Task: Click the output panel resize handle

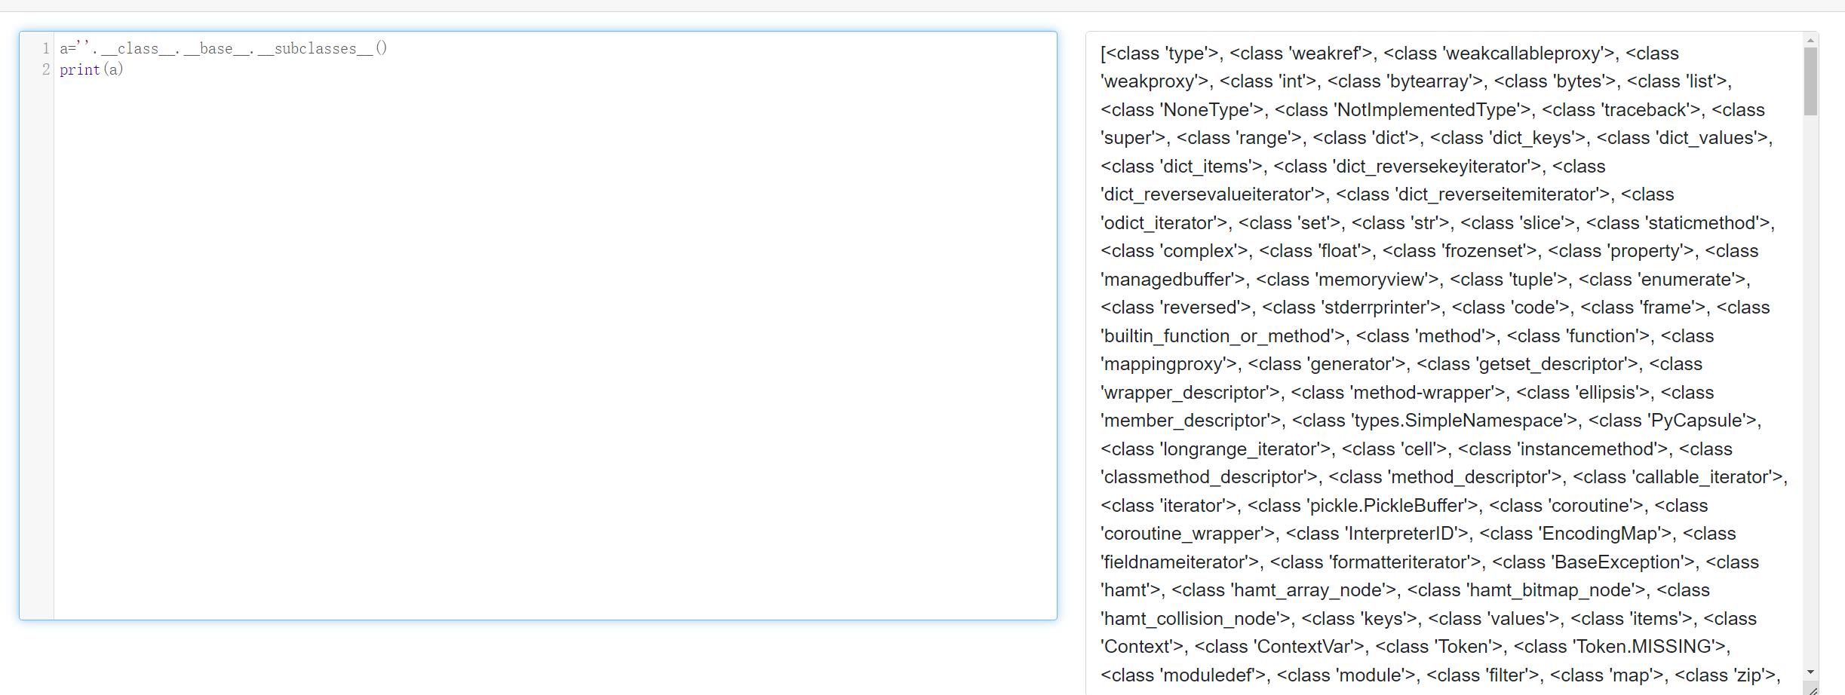Action: (1810, 689)
